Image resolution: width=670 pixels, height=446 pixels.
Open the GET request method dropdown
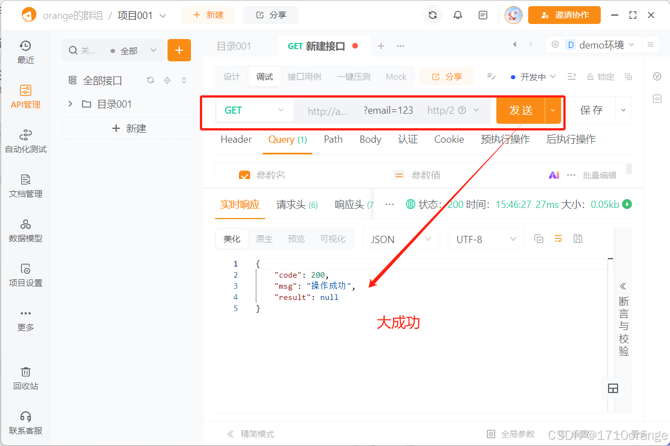[254, 110]
